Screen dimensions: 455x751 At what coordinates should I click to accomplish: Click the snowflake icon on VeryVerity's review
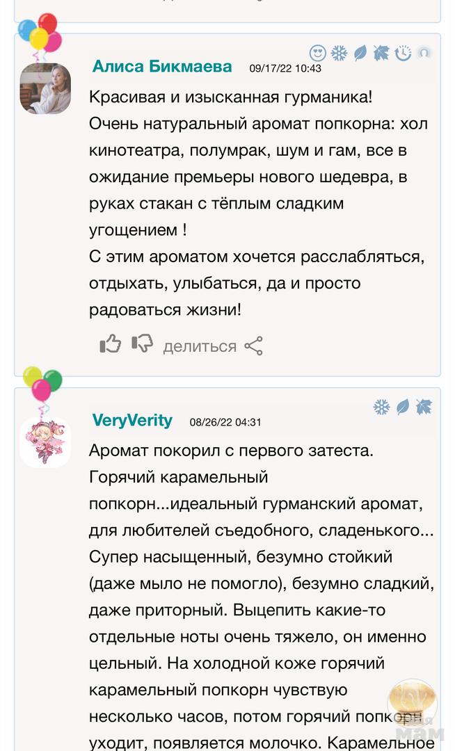pyautogui.click(x=381, y=407)
